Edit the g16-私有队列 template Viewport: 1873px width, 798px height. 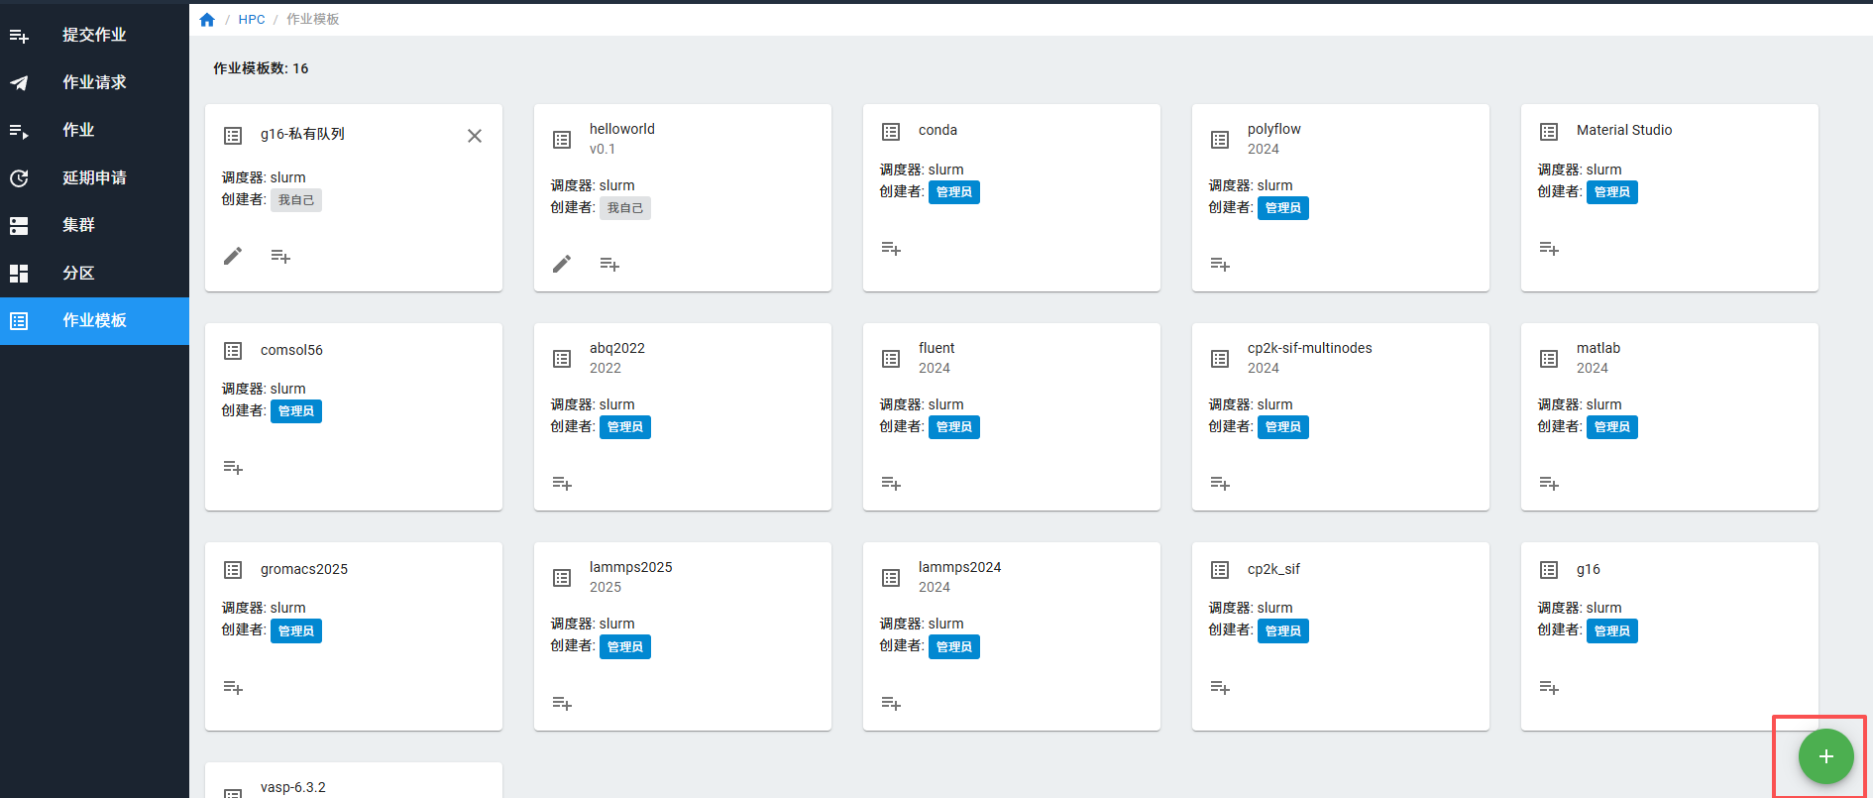point(233,257)
